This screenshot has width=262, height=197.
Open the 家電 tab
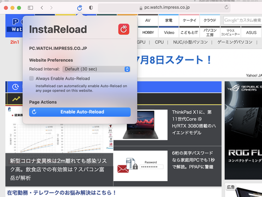pos(169,20)
